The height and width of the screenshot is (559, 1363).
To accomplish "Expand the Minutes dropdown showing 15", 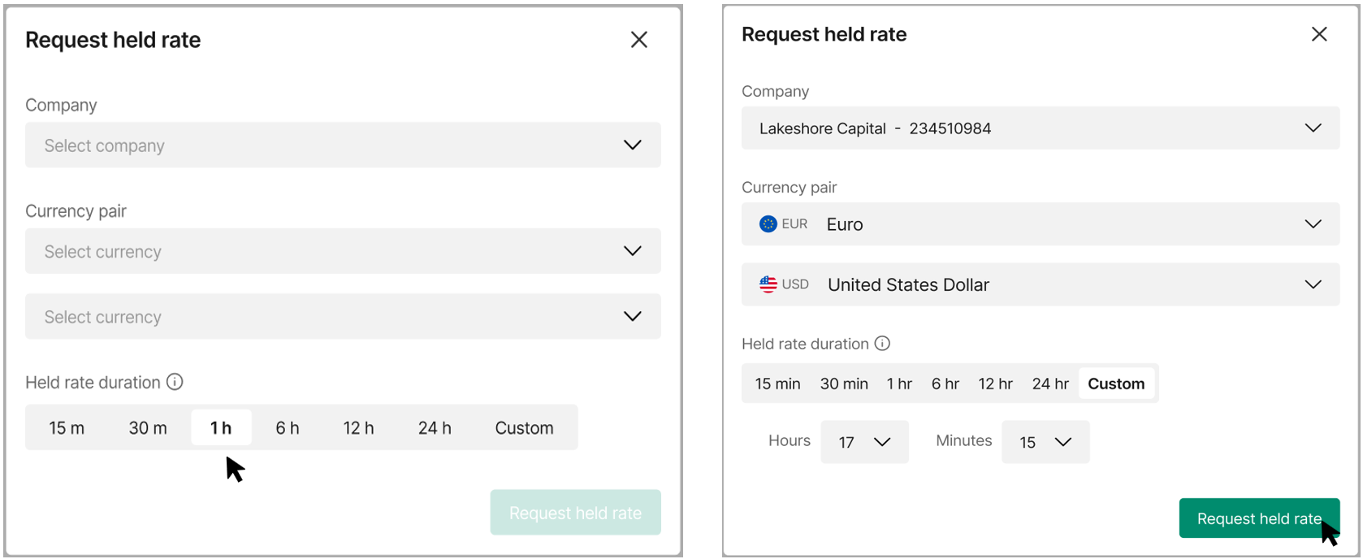I will 1045,442.
